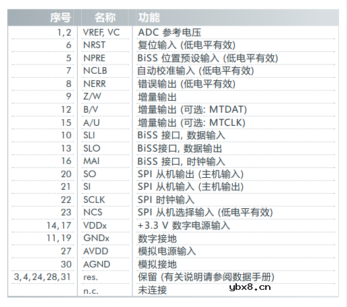Screen dimensions: 347x307
Task: Click '保留 (有关说明请参阅数据手册)' cell
Action: coord(206,277)
